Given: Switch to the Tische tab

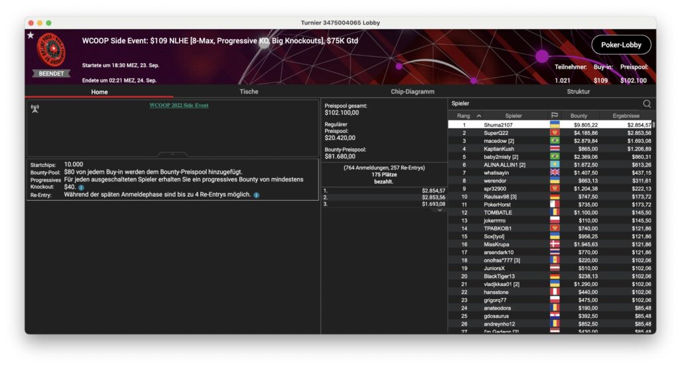Looking at the screenshot, I should 249,92.
